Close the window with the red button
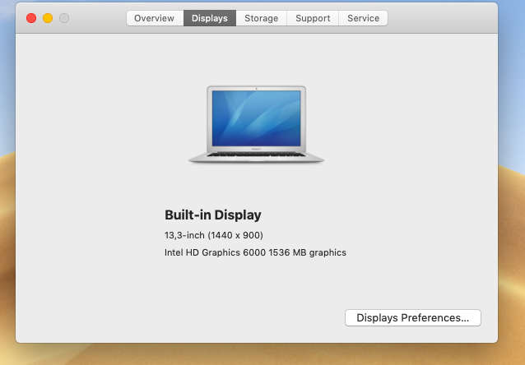The height and width of the screenshot is (365, 525). [31, 18]
